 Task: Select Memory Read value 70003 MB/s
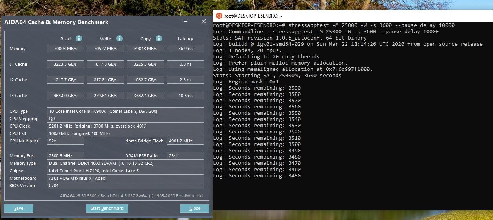[65, 49]
